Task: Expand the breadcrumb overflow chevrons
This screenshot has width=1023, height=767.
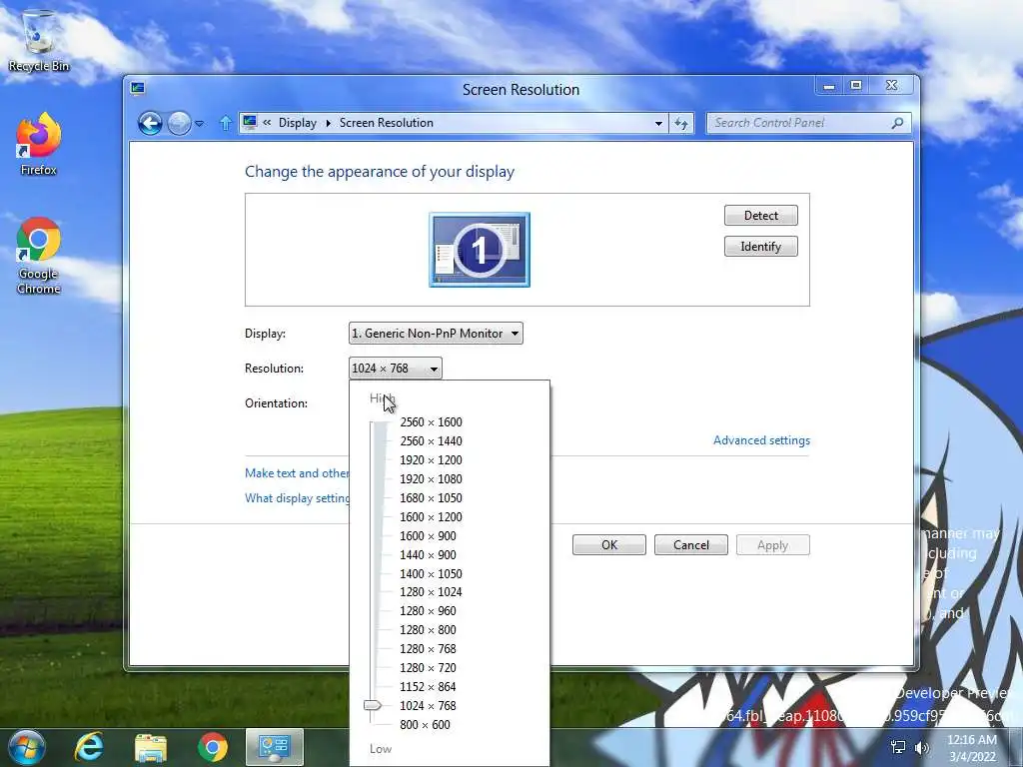Action: coord(267,123)
